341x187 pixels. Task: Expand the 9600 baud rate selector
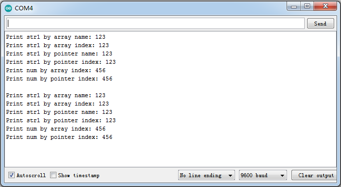pos(262,175)
